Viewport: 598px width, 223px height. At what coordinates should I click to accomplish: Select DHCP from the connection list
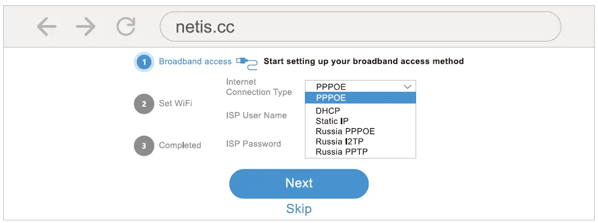[328, 111]
